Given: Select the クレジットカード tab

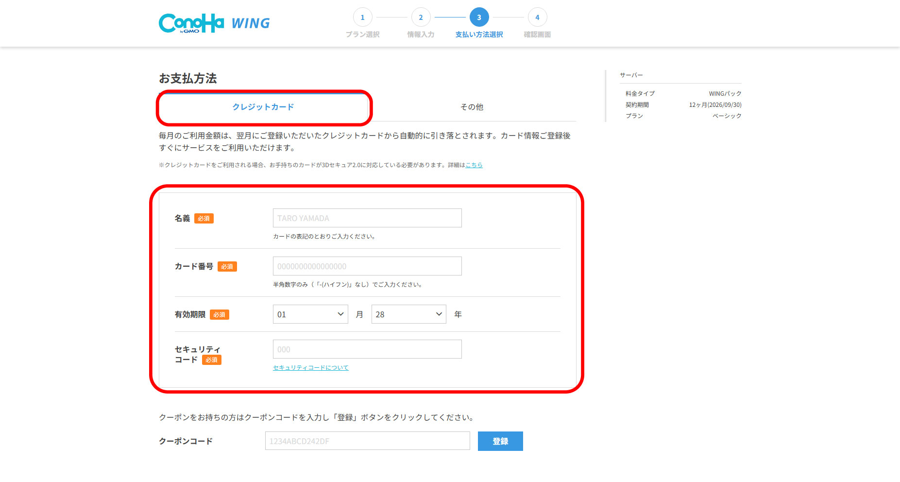Looking at the screenshot, I should click(x=263, y=107).
